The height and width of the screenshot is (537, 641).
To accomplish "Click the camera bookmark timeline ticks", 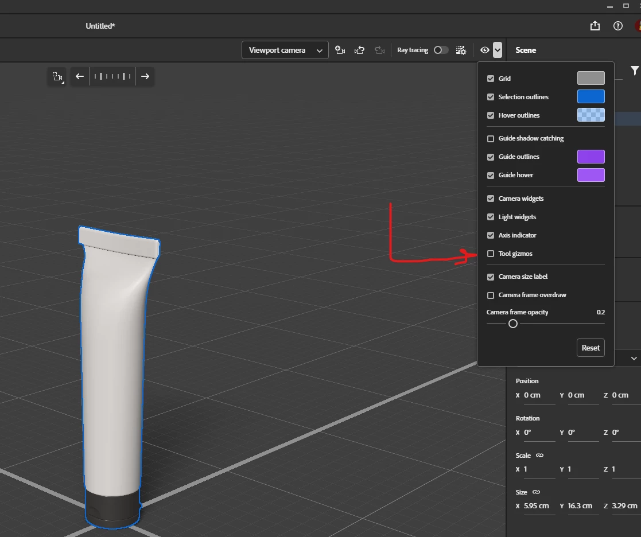I will (112, 76).
